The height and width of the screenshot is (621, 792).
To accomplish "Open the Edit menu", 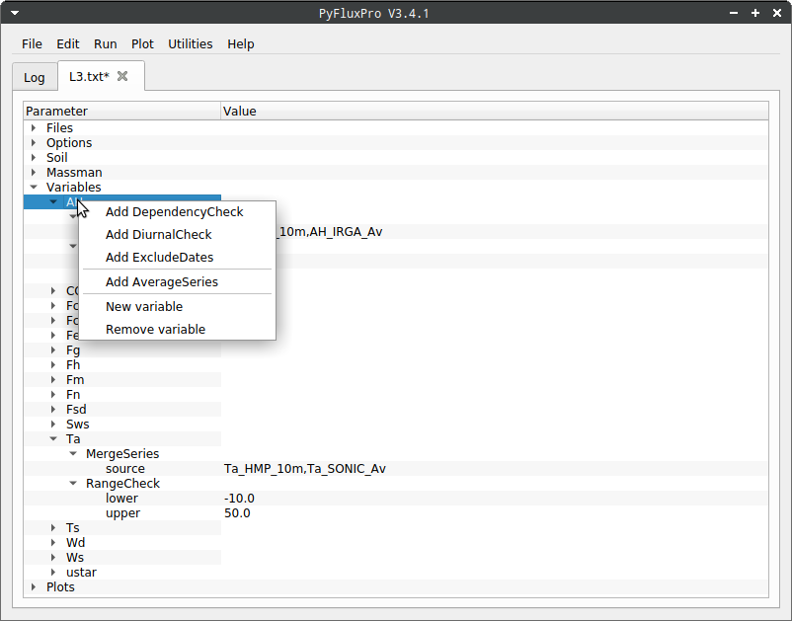I will pyautogui.click(x=68, y=43).
